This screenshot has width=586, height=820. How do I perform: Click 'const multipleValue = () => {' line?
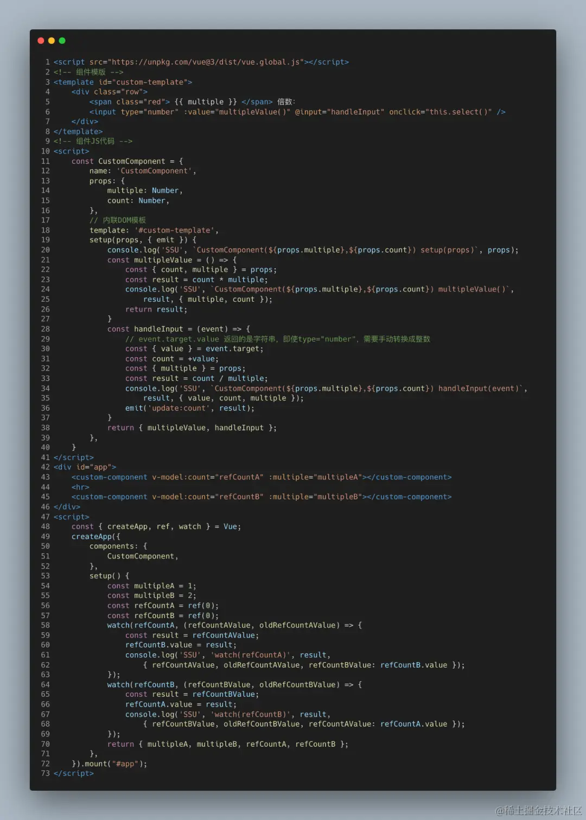point(172,260)
